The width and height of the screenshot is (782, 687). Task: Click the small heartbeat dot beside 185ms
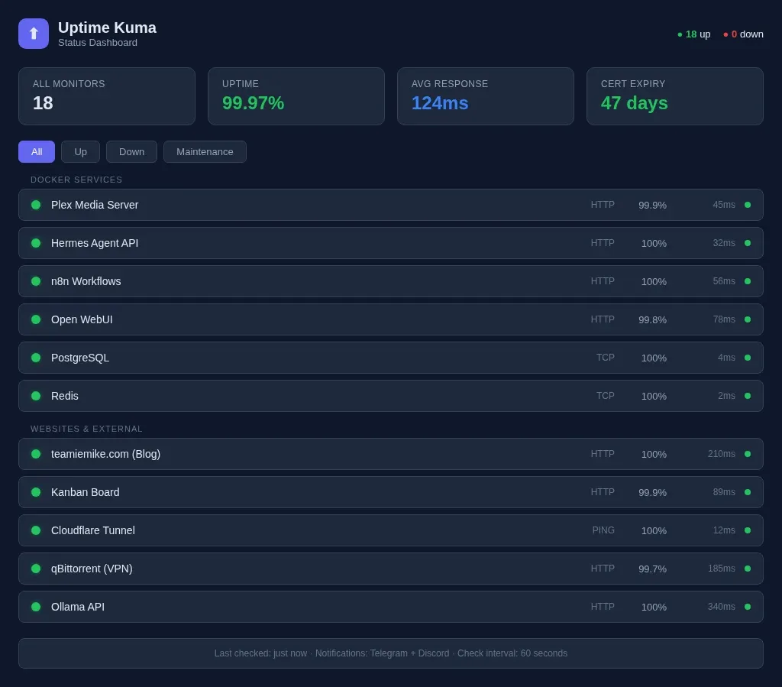click(748, 569)
